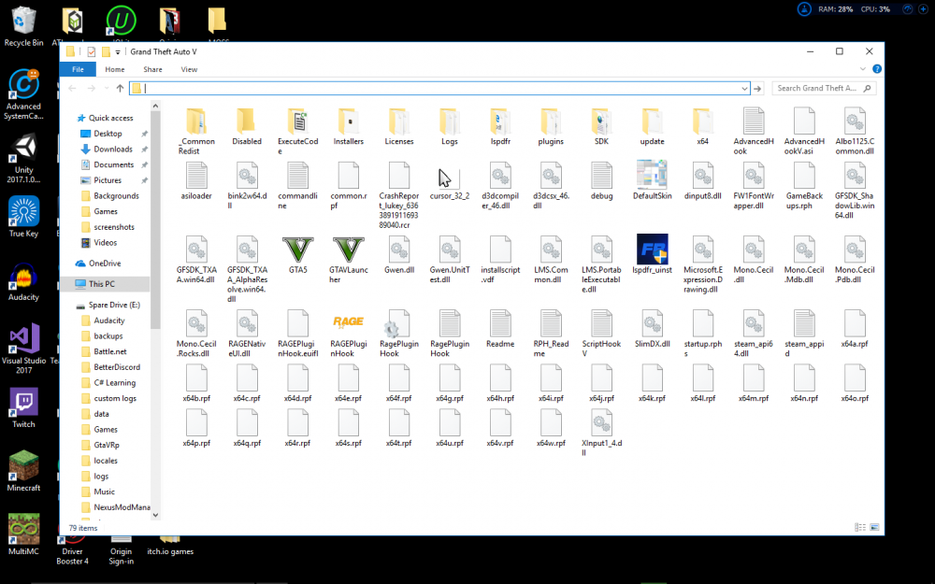
Task: Open the update folder
Action: [652, 121]
